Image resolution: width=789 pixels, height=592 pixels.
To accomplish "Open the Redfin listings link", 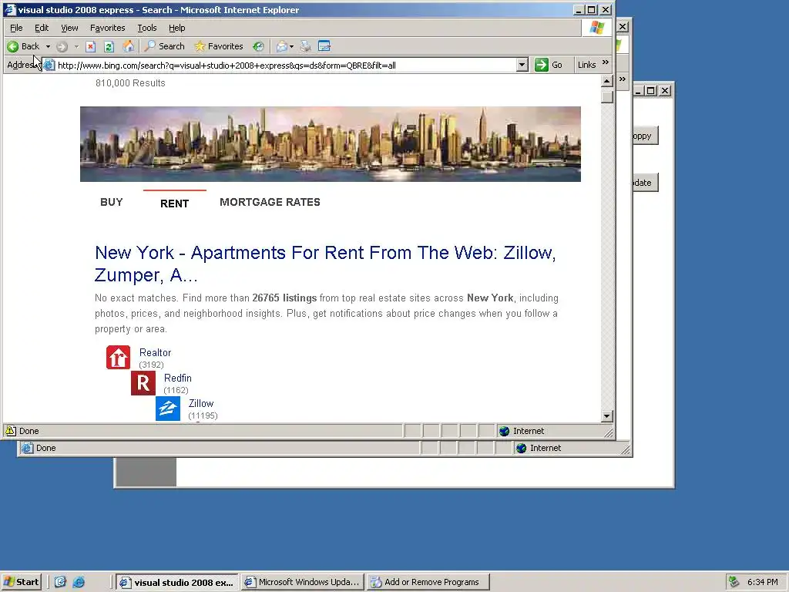I will pos(178,378).
